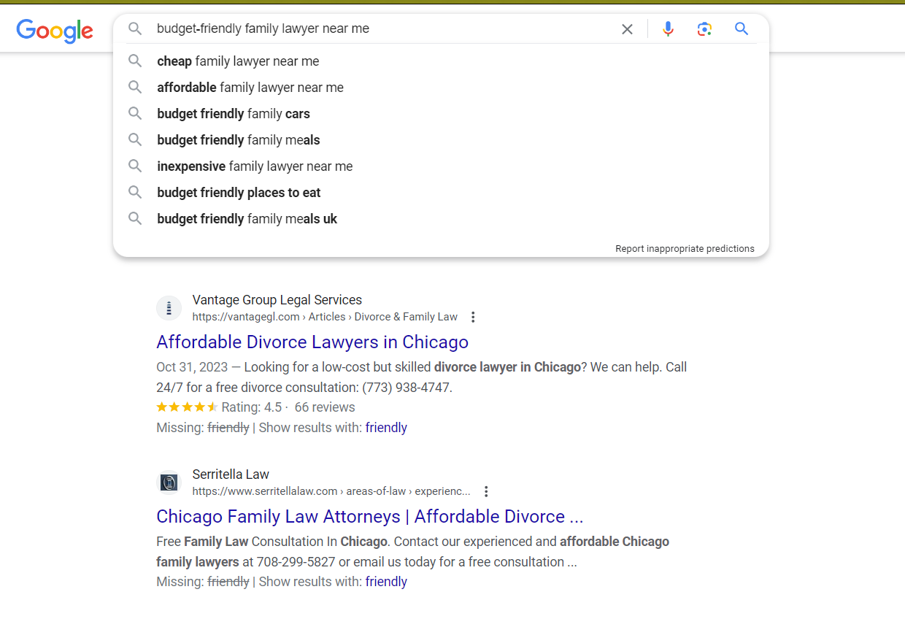
Task: Open the 'Chicago Family Law Attorneys' result
Action: [369, 516]
